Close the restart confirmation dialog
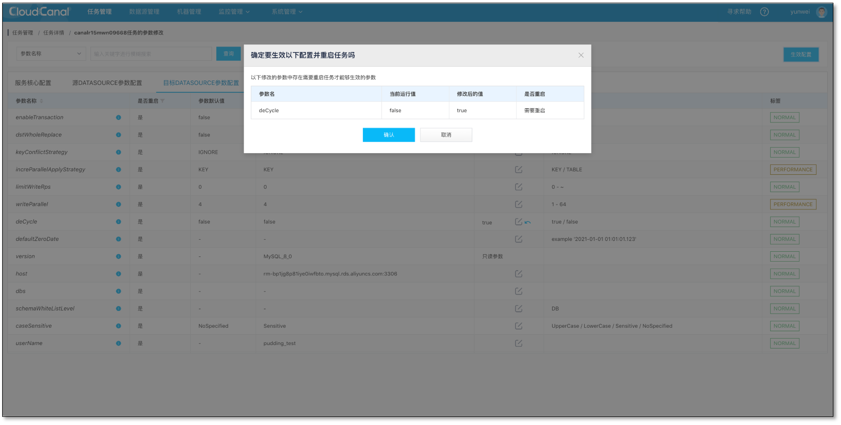841x425 pixels. [581, 55]
